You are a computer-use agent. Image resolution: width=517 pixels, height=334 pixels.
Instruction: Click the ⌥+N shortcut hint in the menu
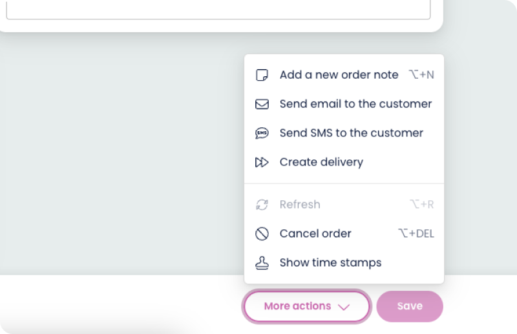[421, 75]
